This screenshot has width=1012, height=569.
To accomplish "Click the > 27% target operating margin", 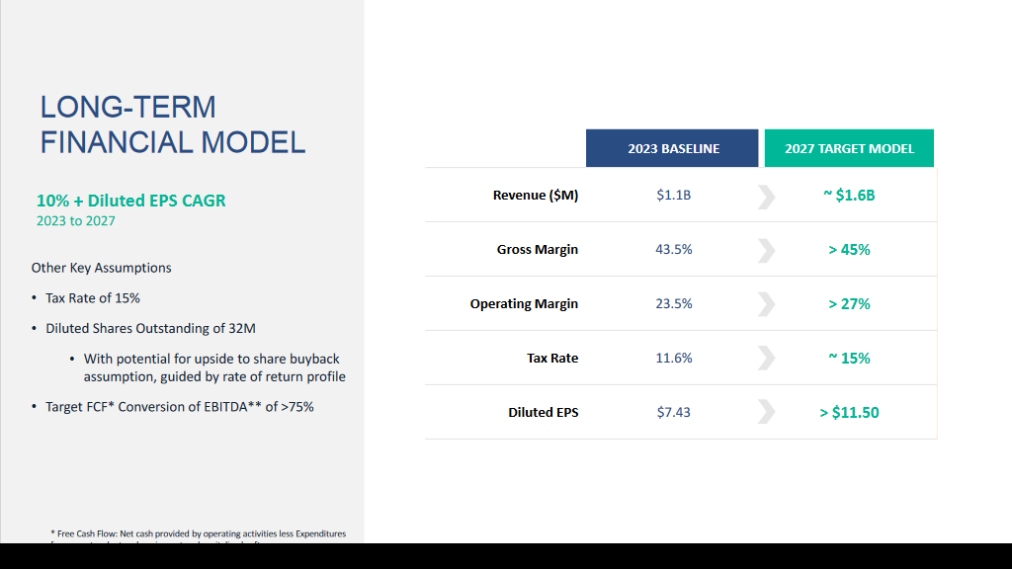I will [x=849, y=304].
